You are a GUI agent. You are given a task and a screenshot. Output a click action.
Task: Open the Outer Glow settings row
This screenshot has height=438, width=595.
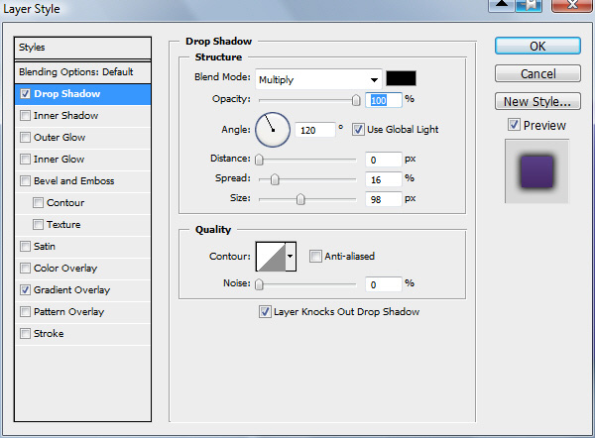point(82,138)
